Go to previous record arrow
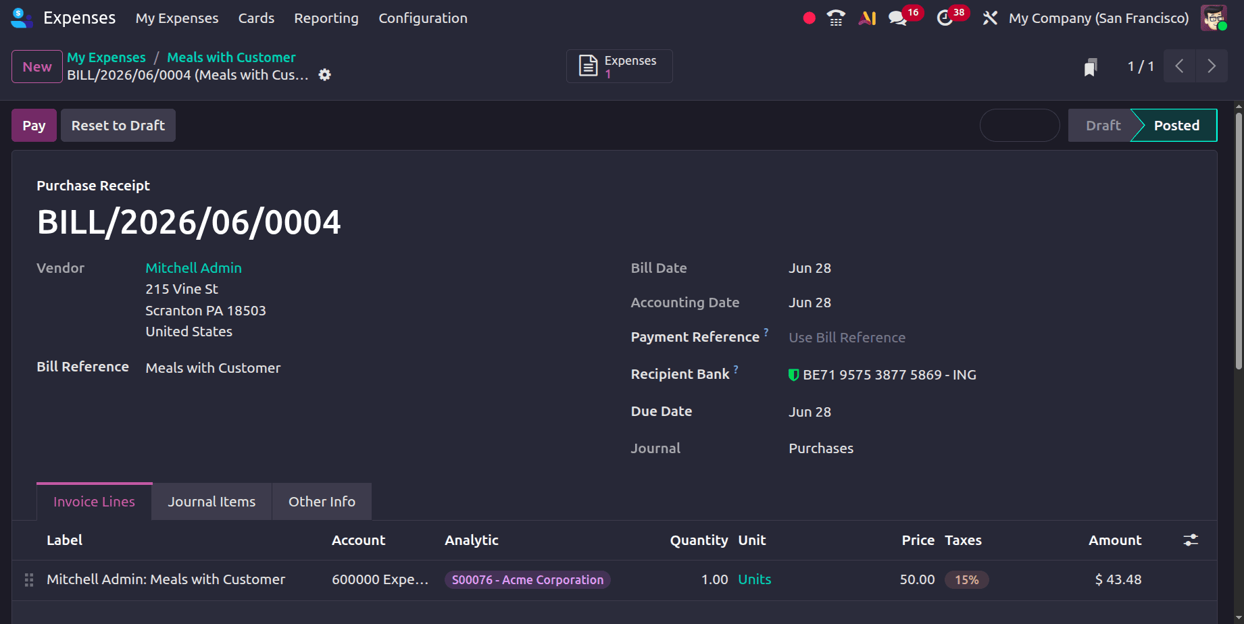 pos(1180,66)
